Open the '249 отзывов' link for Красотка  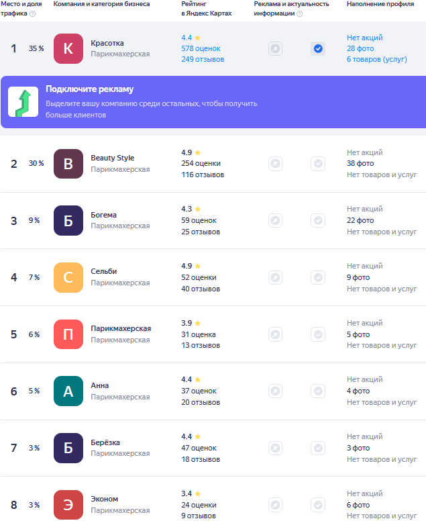point(203,59)
